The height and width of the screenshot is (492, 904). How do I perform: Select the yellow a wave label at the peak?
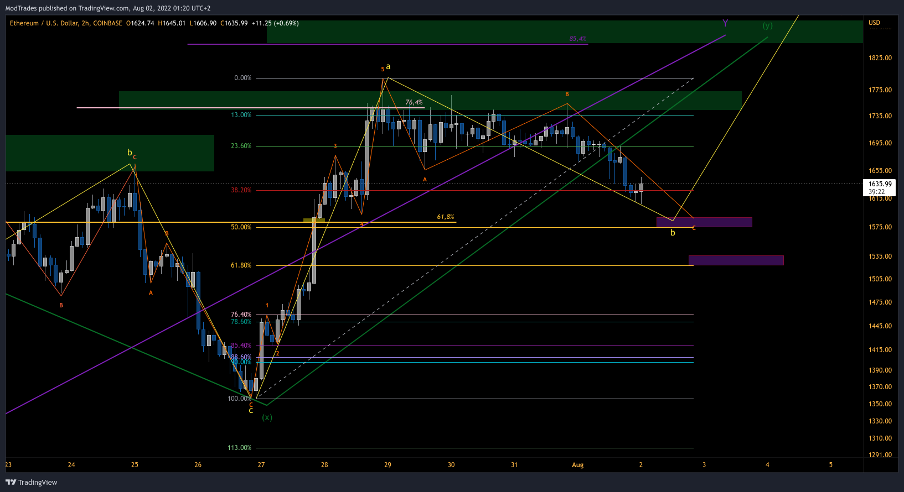coord(388,66)
